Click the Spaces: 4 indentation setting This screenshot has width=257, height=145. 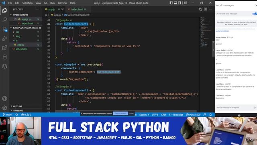[x=144, y=114]
